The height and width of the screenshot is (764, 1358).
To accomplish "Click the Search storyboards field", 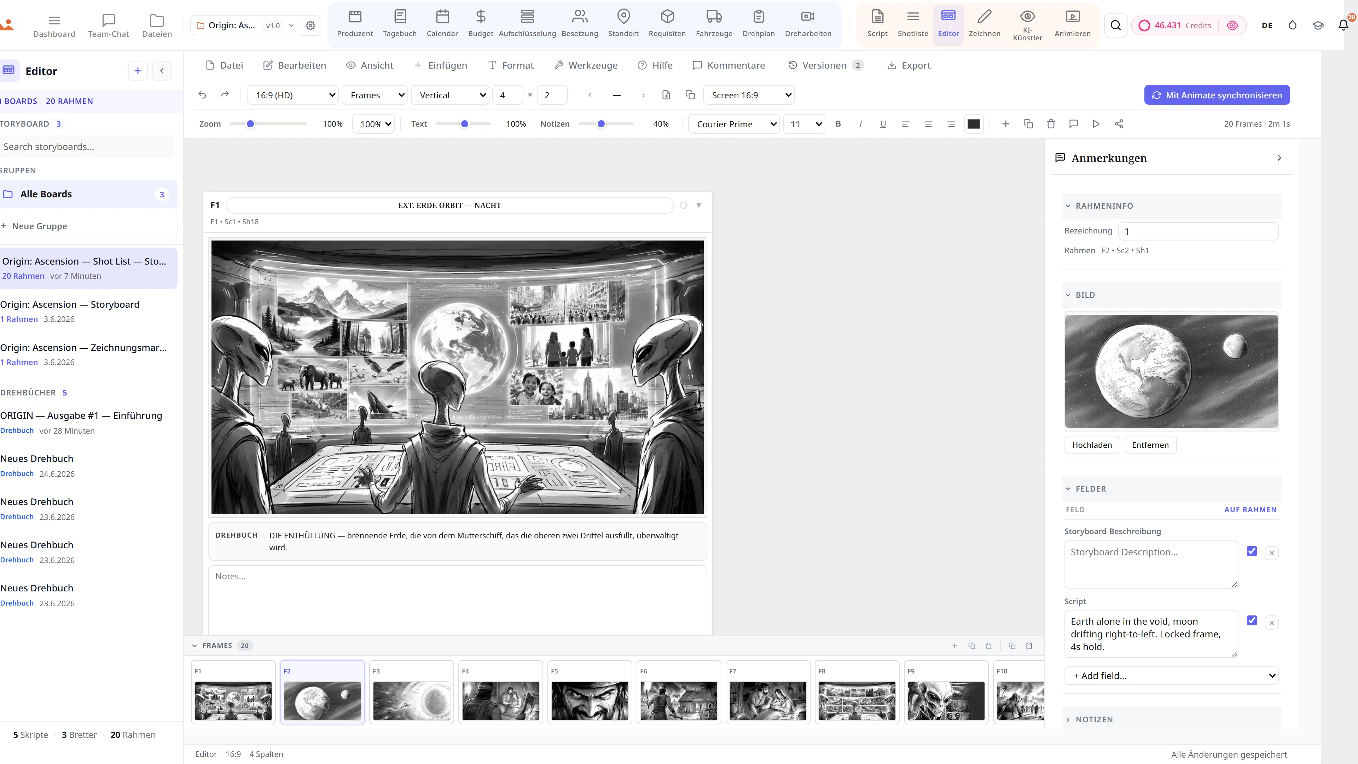I will pos(87,146).
